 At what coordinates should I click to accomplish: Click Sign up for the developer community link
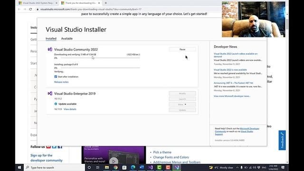47,158
